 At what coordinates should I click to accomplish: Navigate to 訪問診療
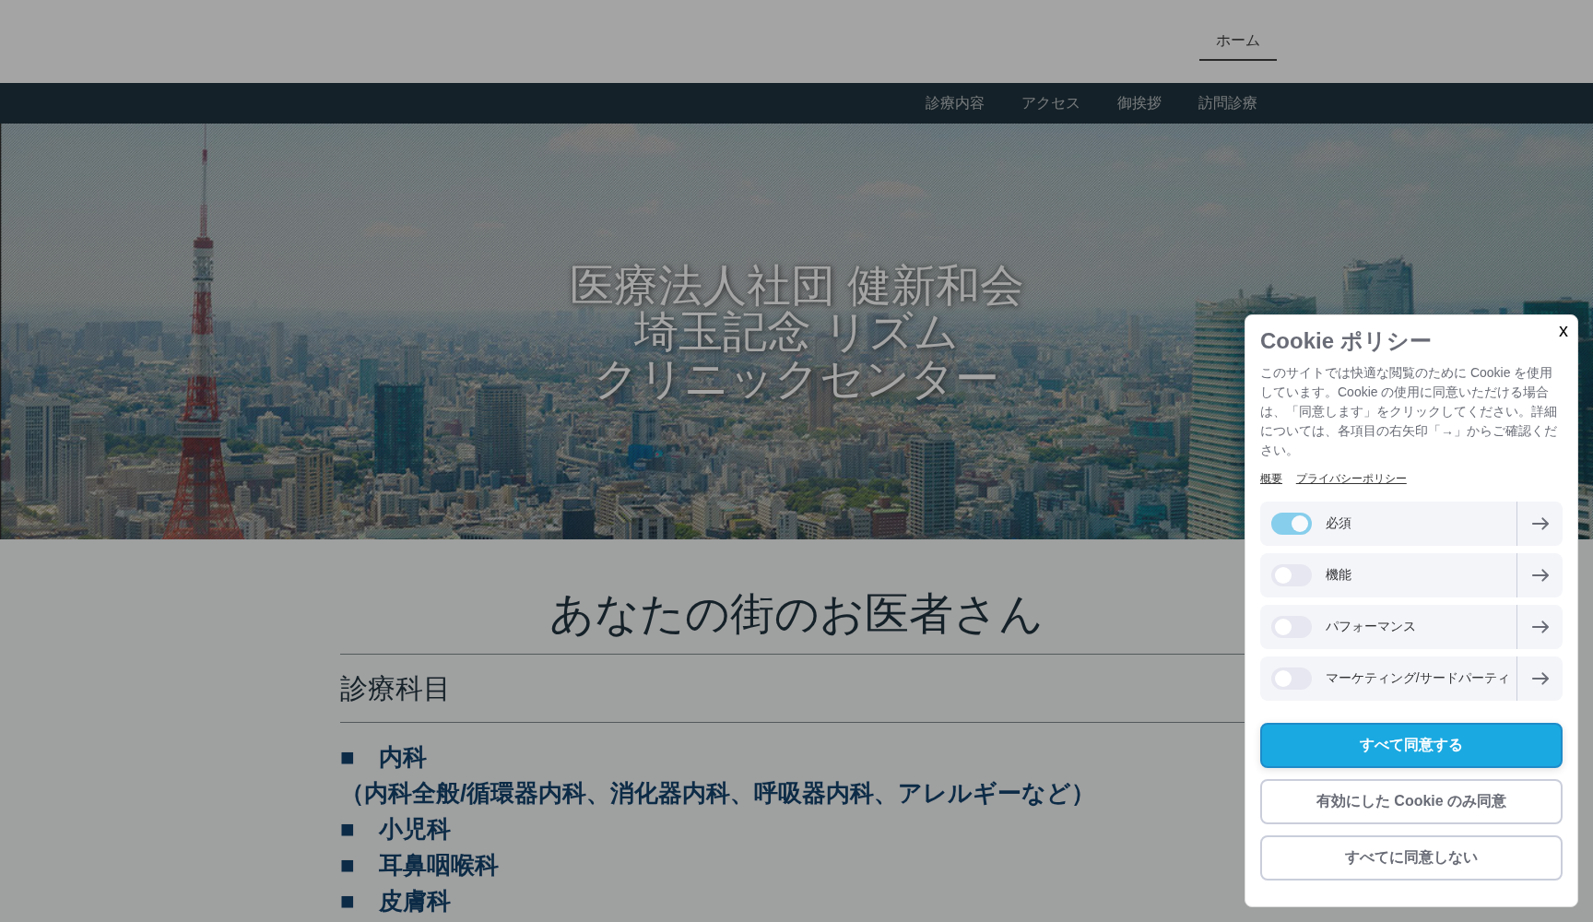pos(1227,103)
